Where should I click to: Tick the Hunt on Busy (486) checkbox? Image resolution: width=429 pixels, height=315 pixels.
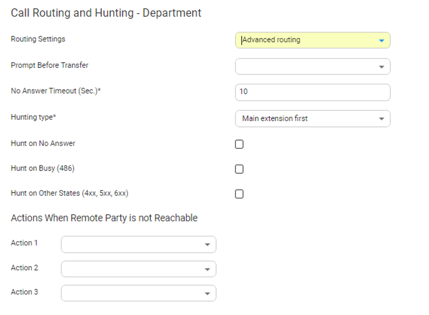tap(239, 169)
